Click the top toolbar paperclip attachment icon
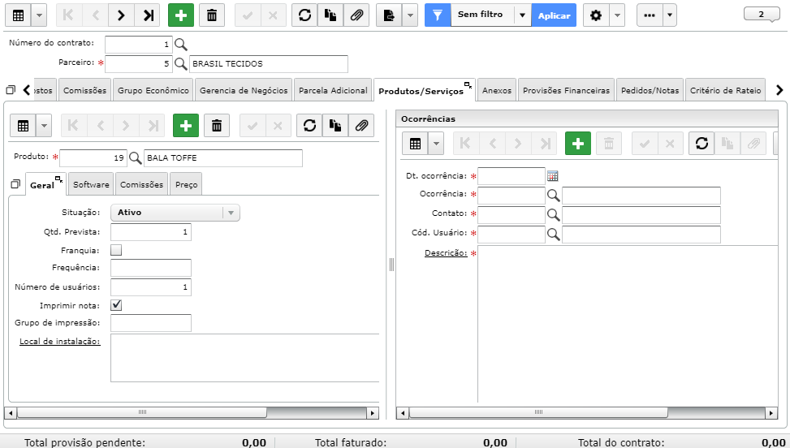This screenshot has width=790, height=448. coord(356,15)
